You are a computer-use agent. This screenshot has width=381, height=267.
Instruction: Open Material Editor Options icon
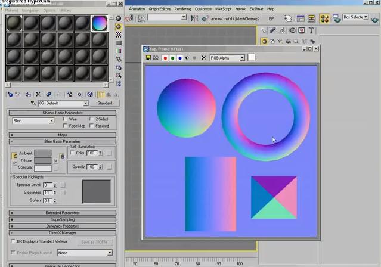(x=118, y=67)
